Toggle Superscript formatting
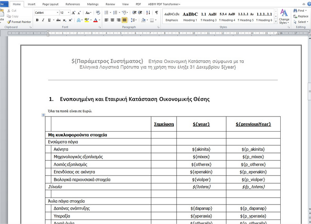 [70, 20]
